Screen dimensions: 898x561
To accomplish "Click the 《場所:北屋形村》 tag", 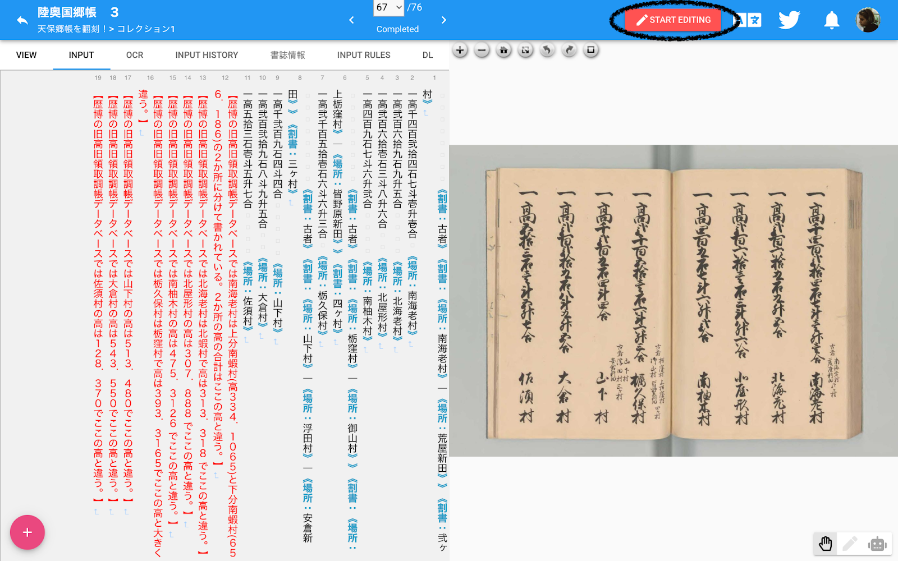I will pyautogui.click(x=382, y=297).
